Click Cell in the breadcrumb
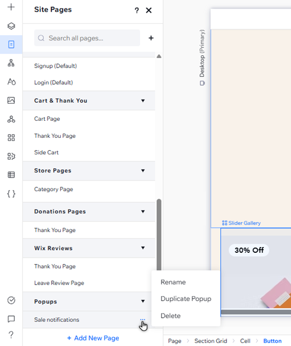Image resolution: width=291 pixels, height=346 pixels. (245, 341)
